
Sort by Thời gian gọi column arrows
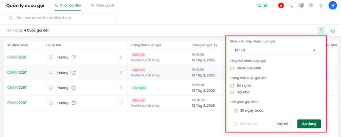click(x=215, y=45)
